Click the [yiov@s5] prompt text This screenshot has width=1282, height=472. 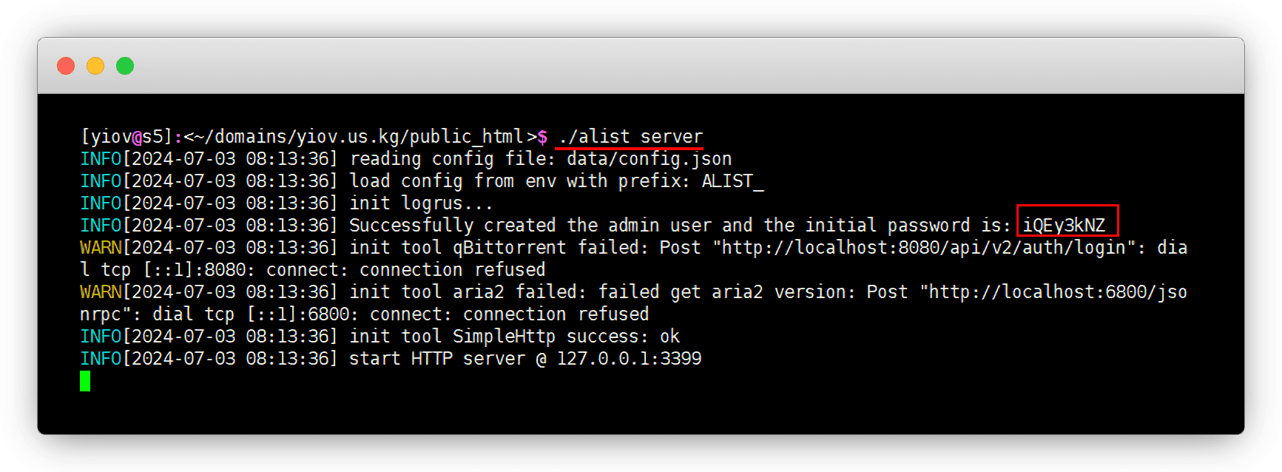coord(126,137)
